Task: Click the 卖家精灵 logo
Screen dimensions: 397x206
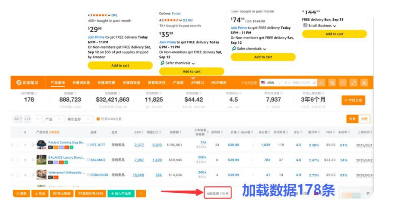Action: (27, 83)
